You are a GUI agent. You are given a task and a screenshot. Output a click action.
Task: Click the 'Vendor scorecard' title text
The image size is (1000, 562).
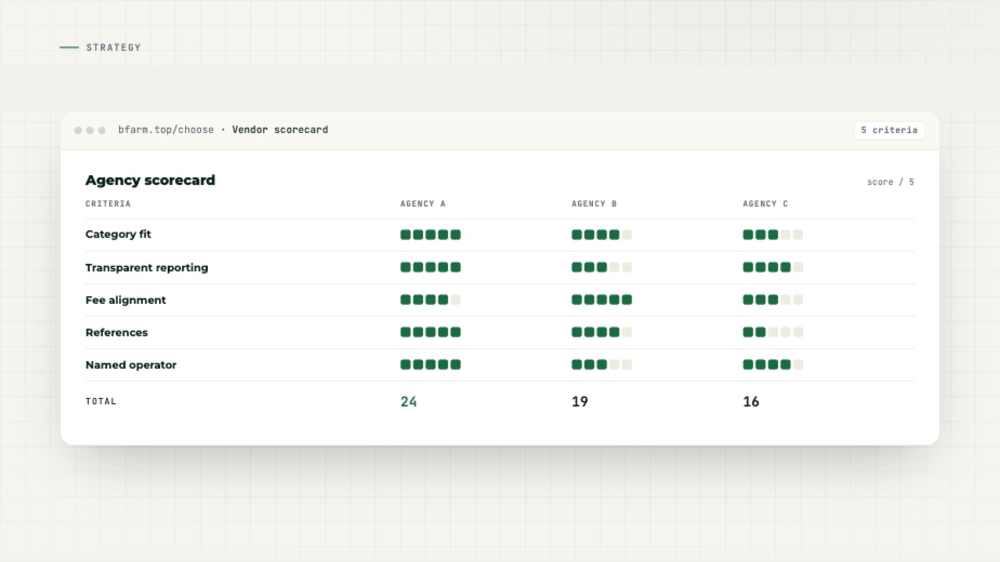(280, 130)
